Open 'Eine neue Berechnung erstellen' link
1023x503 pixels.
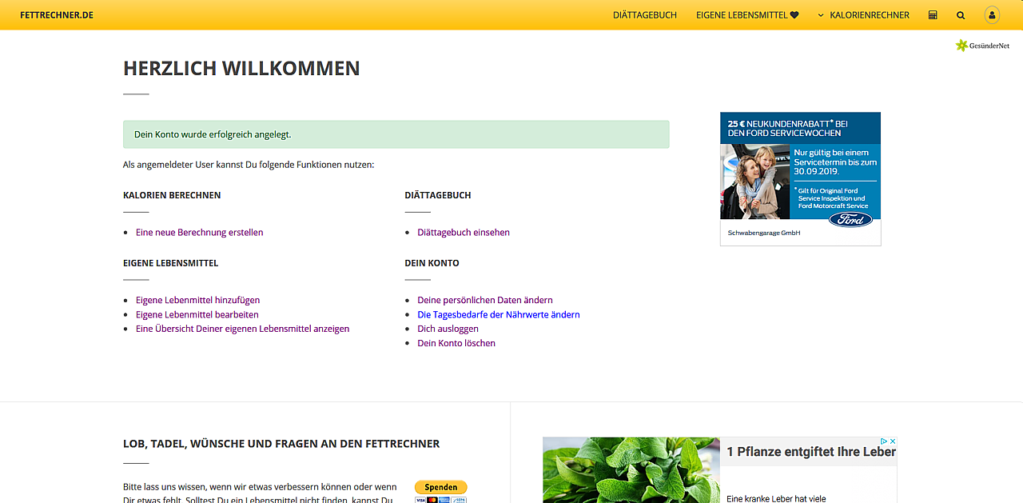tap(198, 232)
